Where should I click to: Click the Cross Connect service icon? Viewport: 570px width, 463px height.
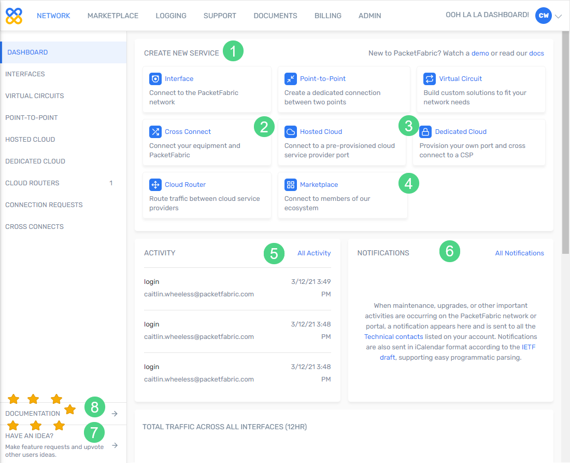(x=155, y=131)
